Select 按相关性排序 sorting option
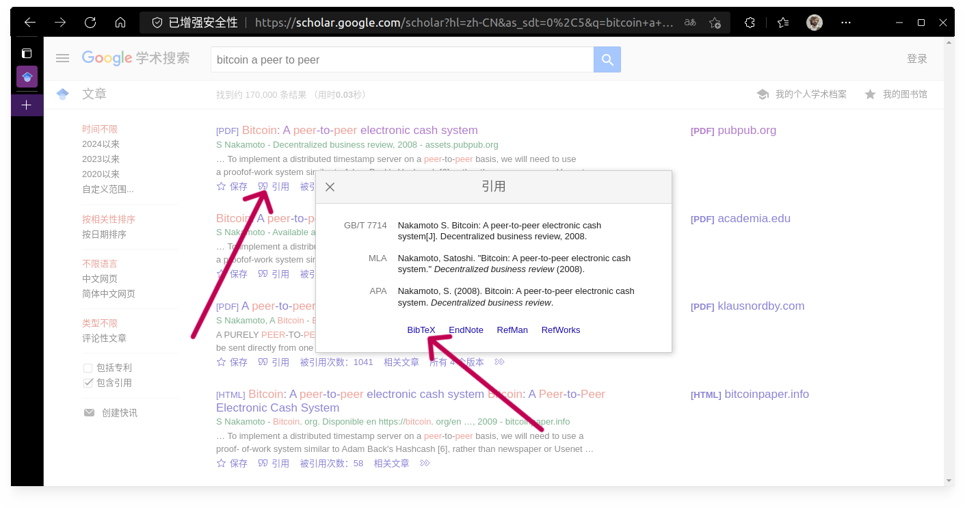Viewport: 965px width, 508px height. (x=109, y=219)
